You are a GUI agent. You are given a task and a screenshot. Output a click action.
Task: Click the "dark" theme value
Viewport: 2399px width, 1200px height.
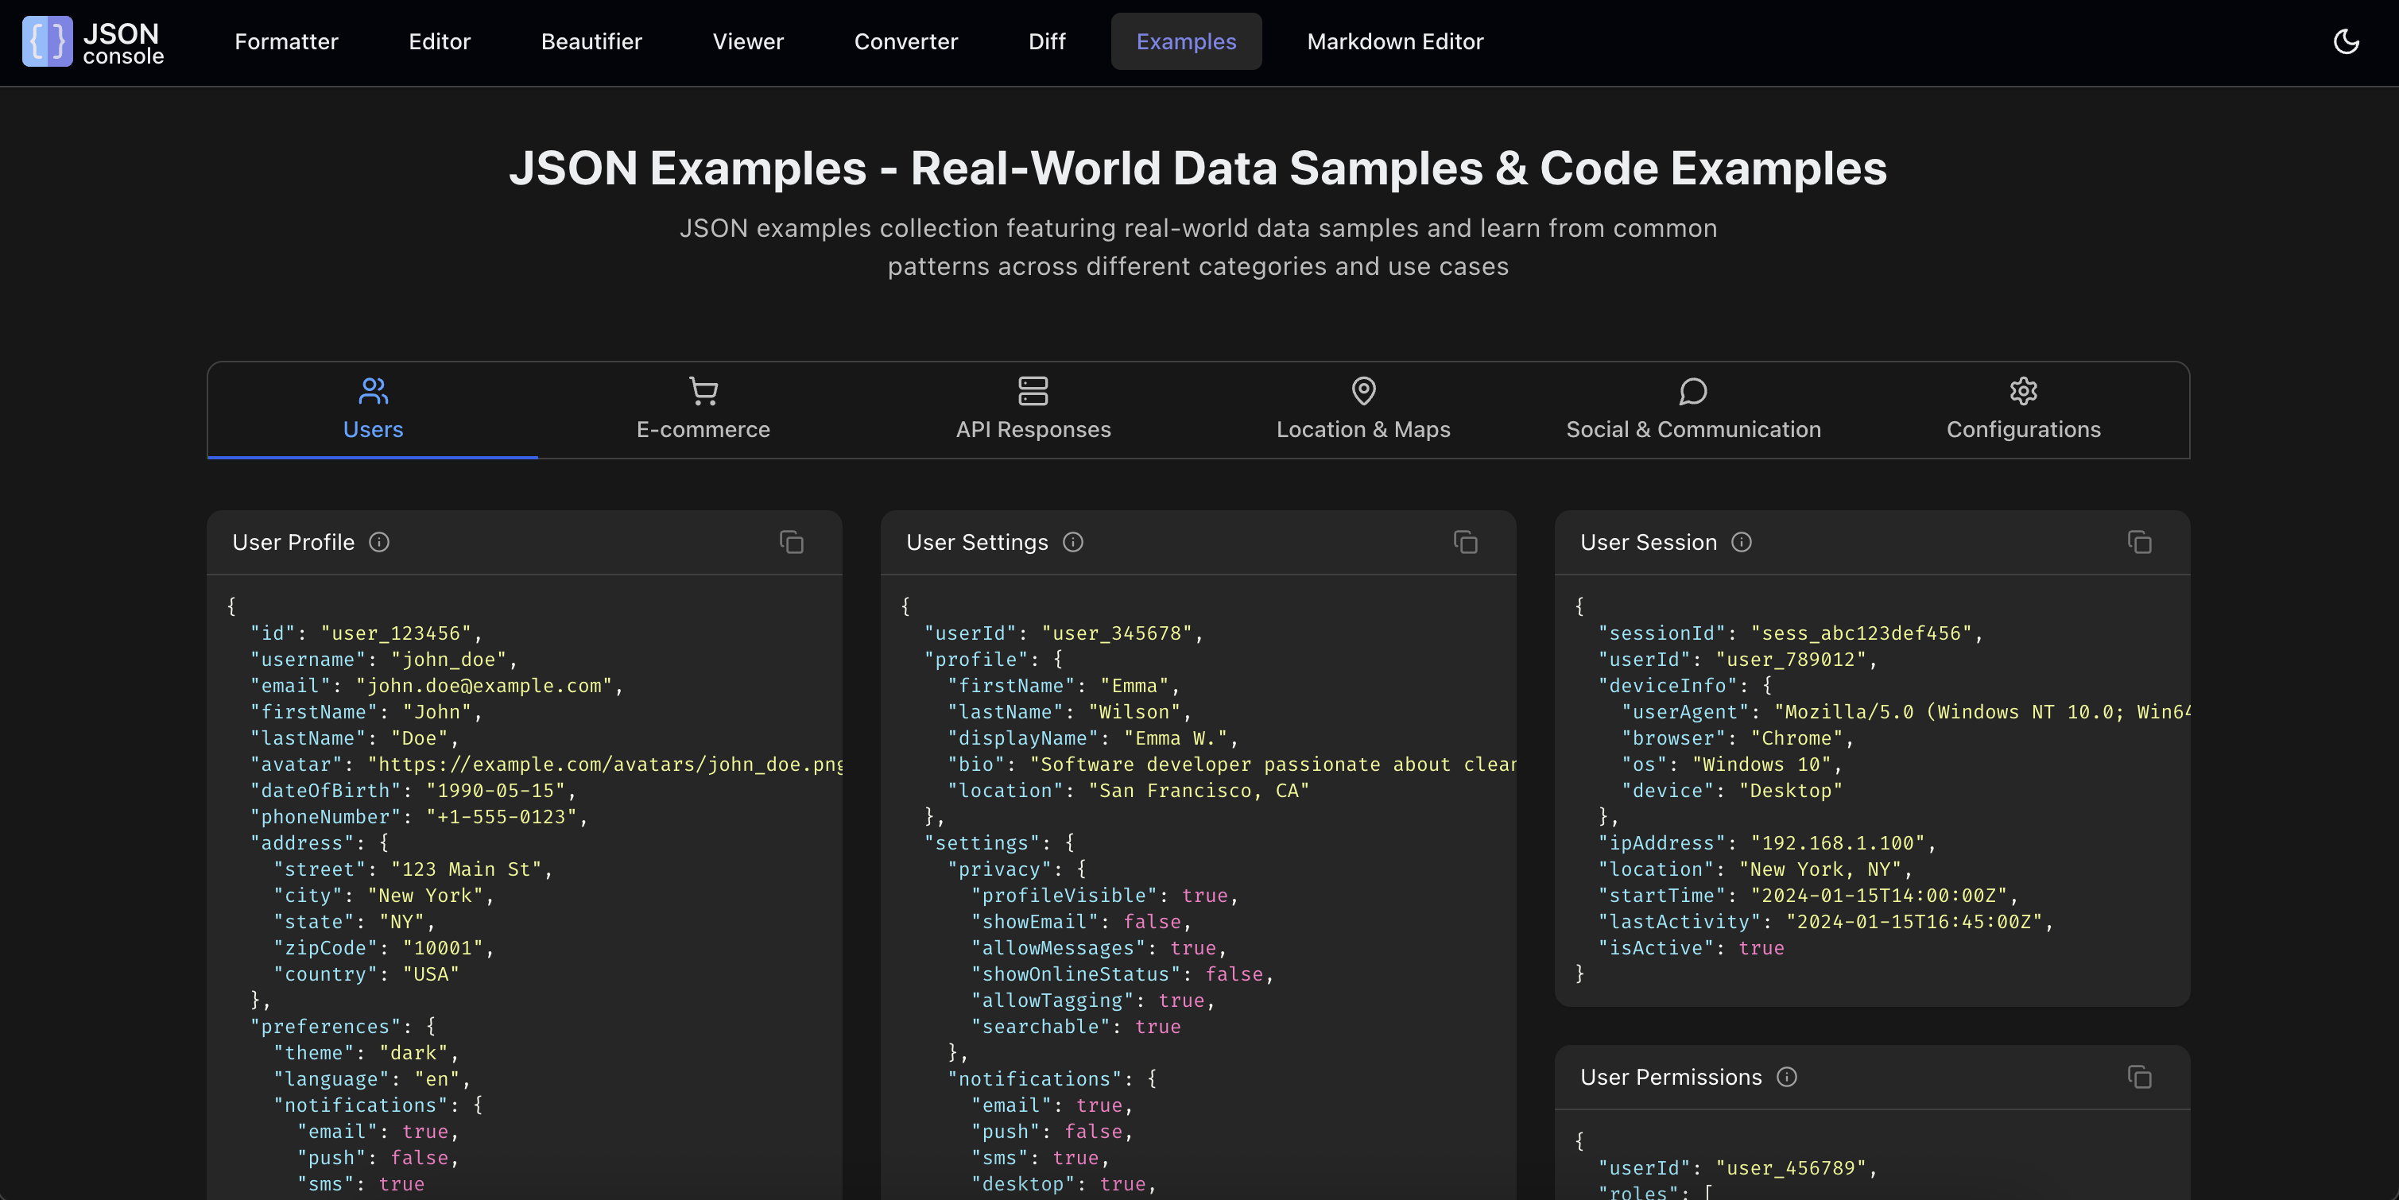(414, 1053)
